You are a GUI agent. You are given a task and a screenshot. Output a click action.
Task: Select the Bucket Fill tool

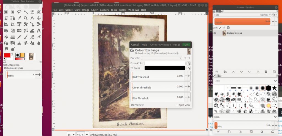click(x=6, y=37)
